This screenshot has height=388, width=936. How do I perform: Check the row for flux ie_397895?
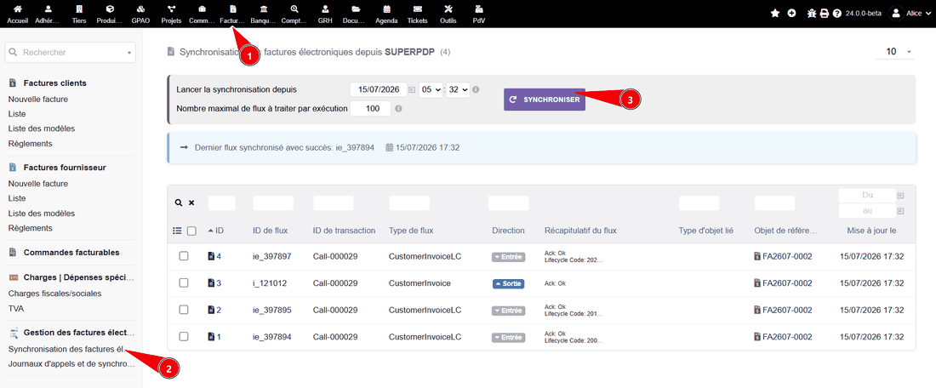click(184, 310)
